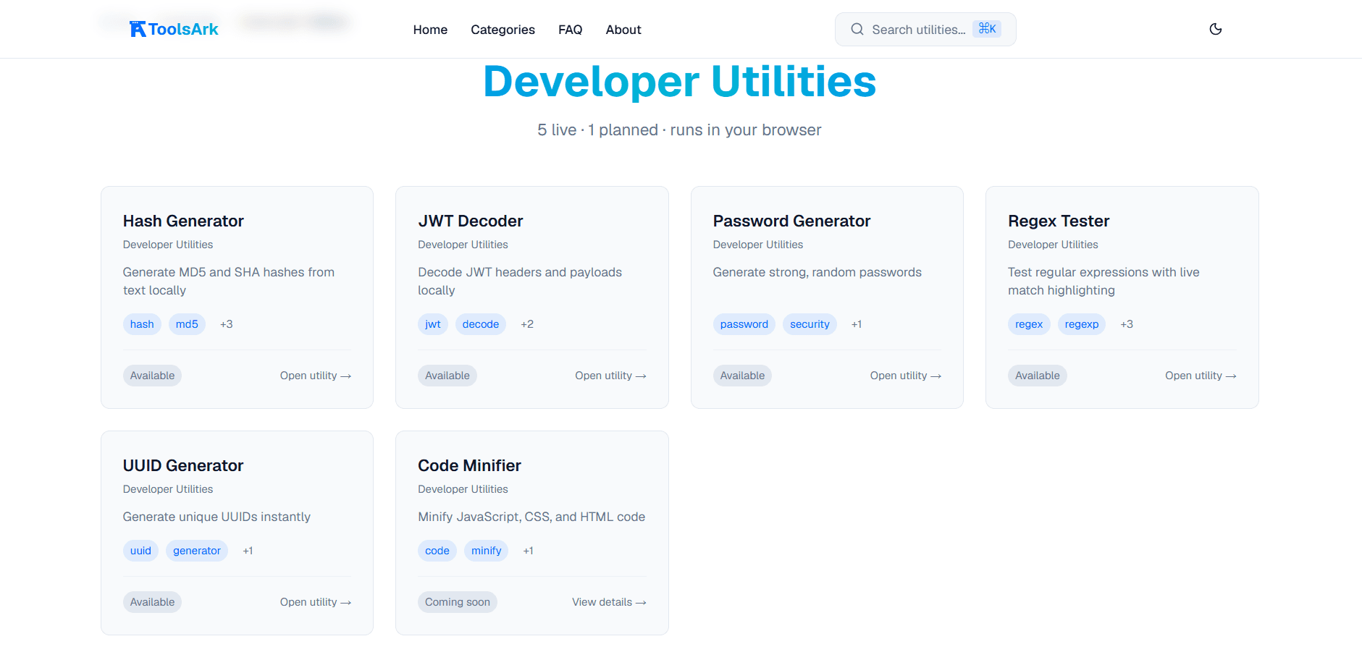This screenshot has height=652, width=1362.
Task: Go to the FAQ page
Action: 570,30
